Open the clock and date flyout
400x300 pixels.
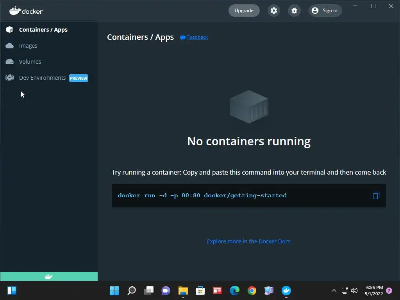point(374,291)
